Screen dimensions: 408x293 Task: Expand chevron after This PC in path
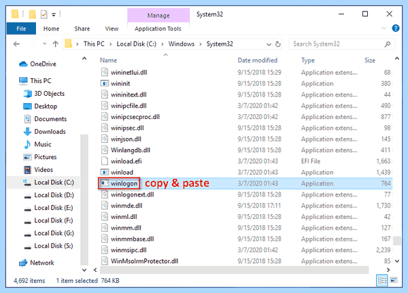click(x=111, y=44)
